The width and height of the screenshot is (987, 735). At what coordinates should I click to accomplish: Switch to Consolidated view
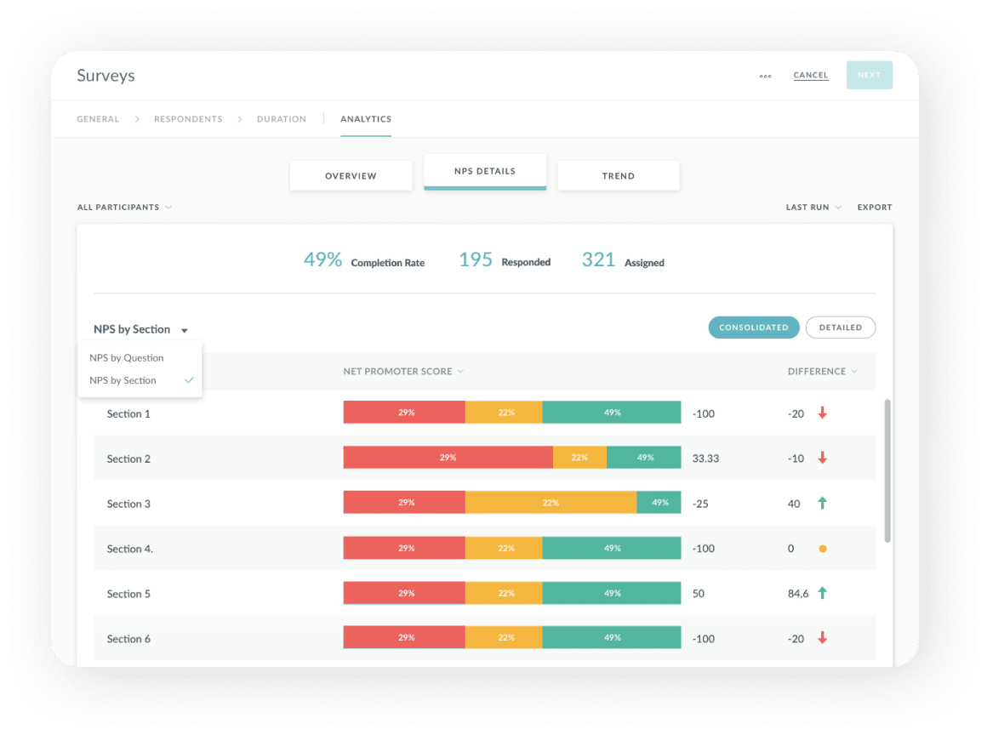pyautogui.click(x=753, y=328)
